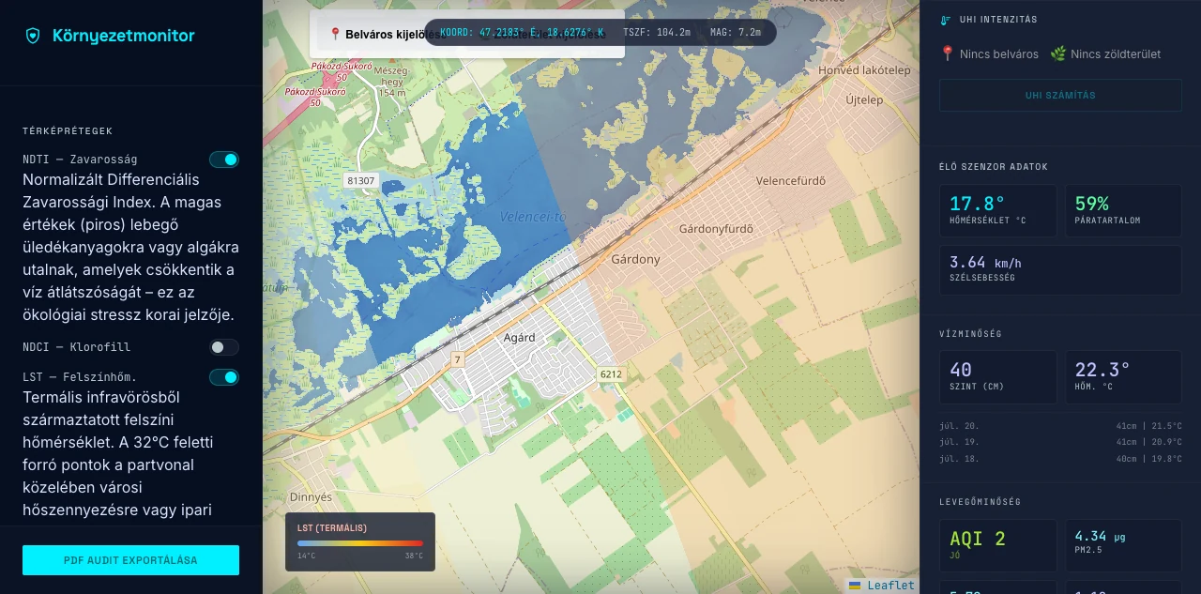Enable the NDCI Klorofill layer toggle
Image resolution: width=1201 pixels, height=594 pixels.
pos(224,347)
